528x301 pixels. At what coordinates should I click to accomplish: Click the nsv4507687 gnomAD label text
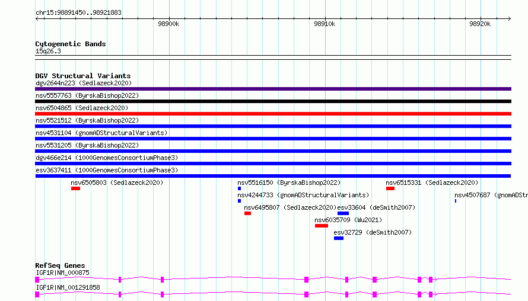[491, 195]
